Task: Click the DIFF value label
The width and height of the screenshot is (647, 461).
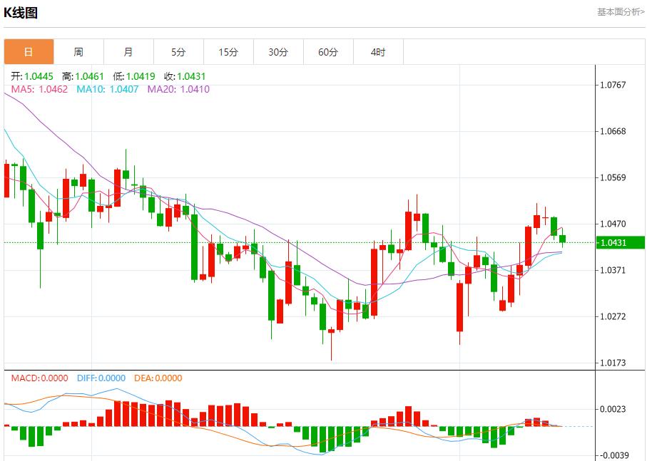Action: pos(101,378)
